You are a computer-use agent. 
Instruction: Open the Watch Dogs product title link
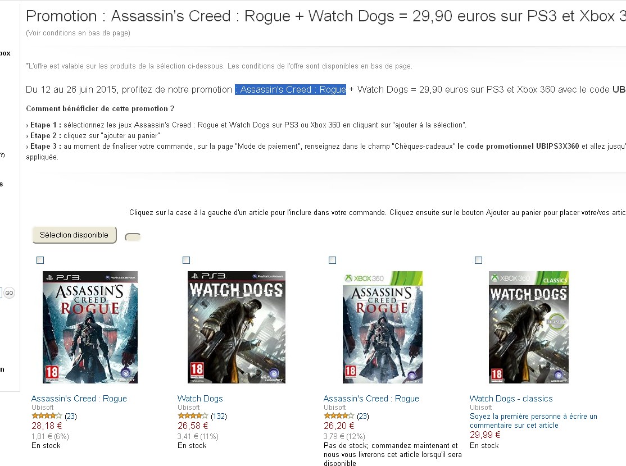[200, 398]
